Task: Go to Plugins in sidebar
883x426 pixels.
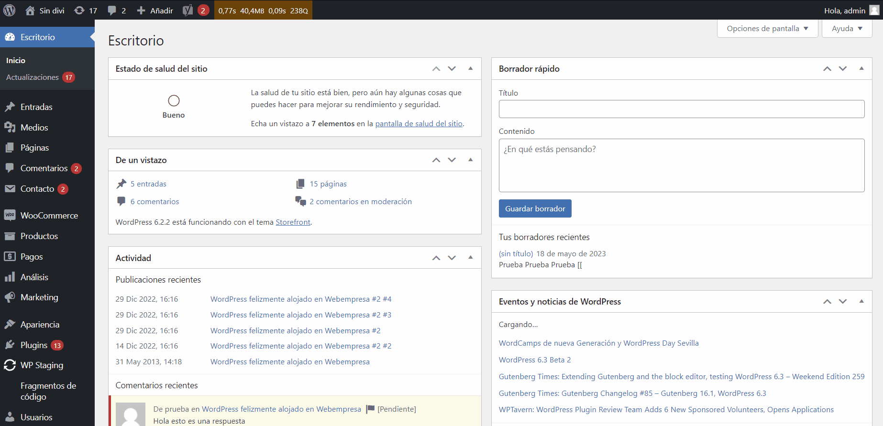Action: pyautogui.click(x=34, y=345)
